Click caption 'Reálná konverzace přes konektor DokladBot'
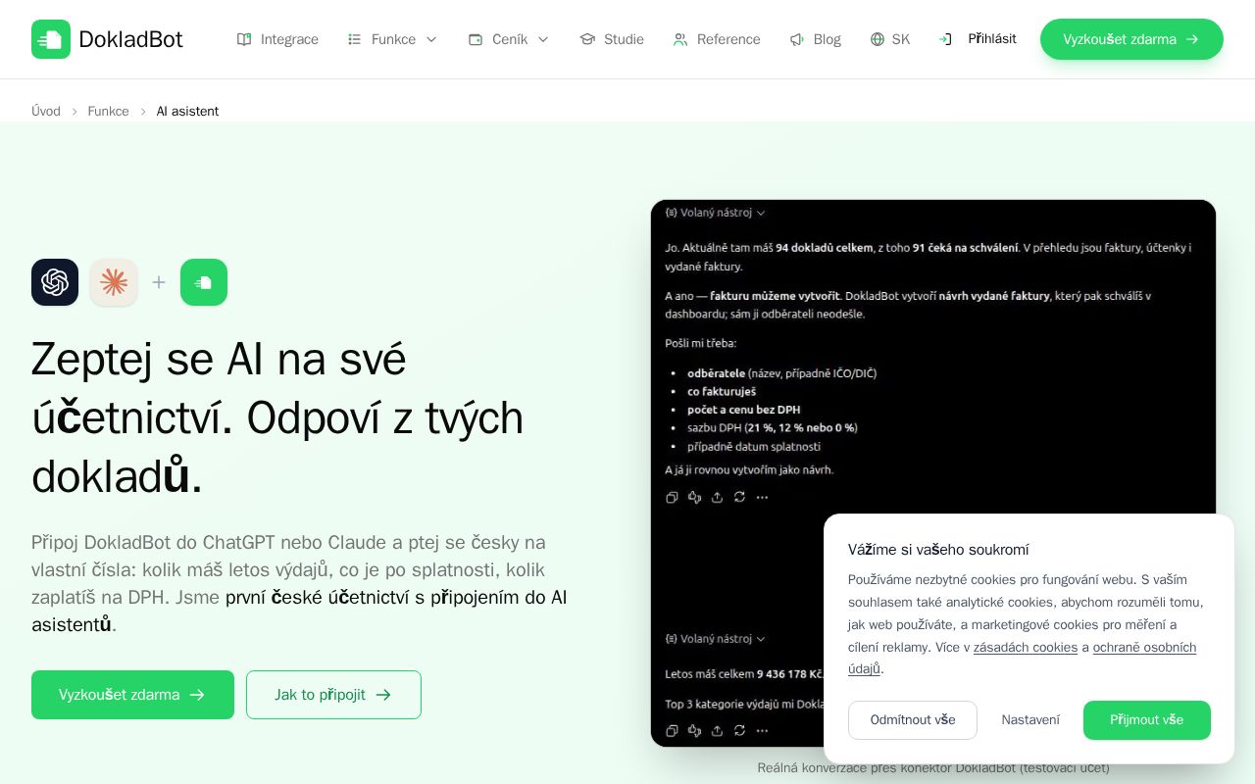 click(x=933, y=768)
